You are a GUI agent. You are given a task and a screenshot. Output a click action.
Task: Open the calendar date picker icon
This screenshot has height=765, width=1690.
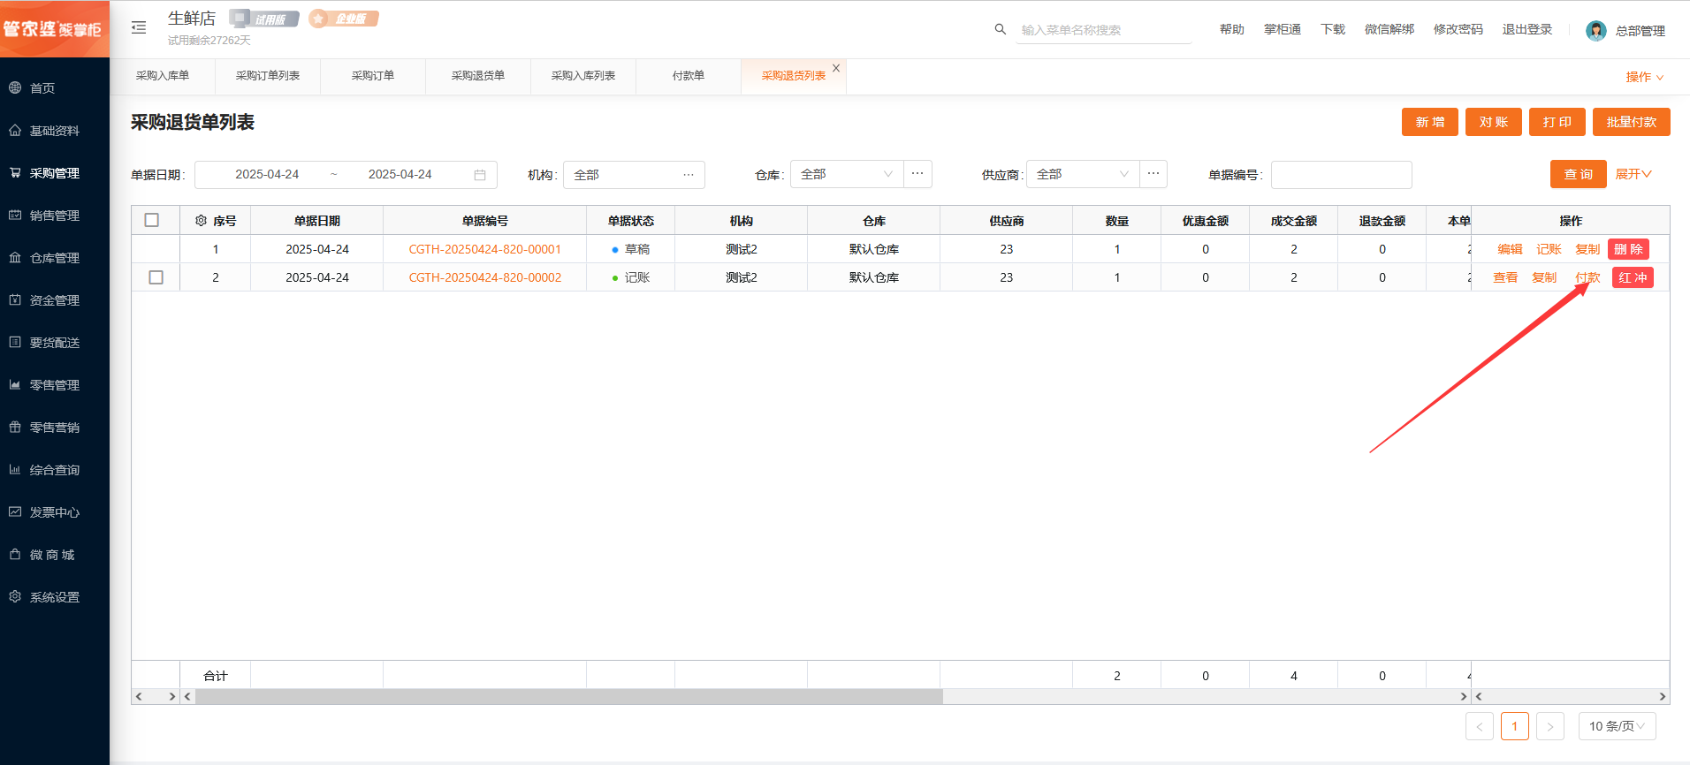click(480, 175)
